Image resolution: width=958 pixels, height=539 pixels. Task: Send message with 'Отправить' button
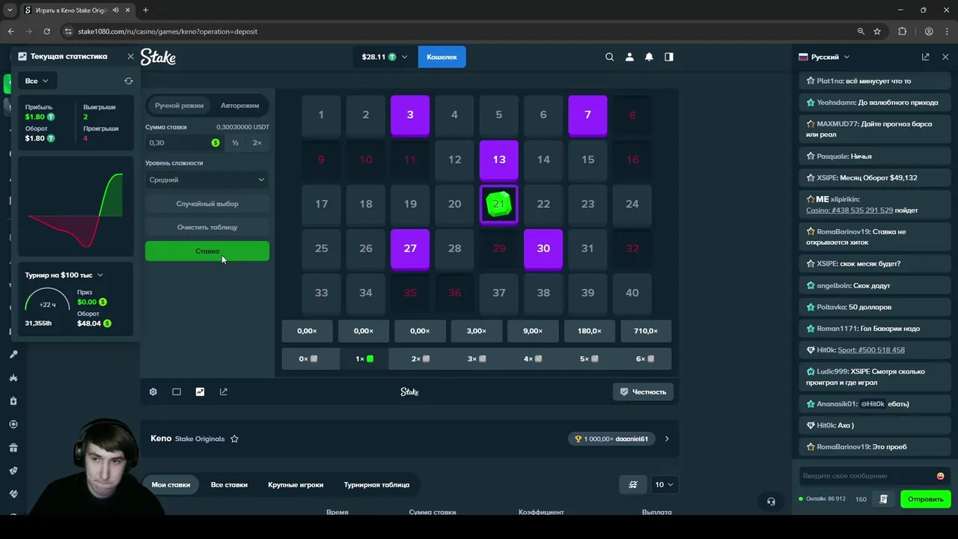pos(926,499)
